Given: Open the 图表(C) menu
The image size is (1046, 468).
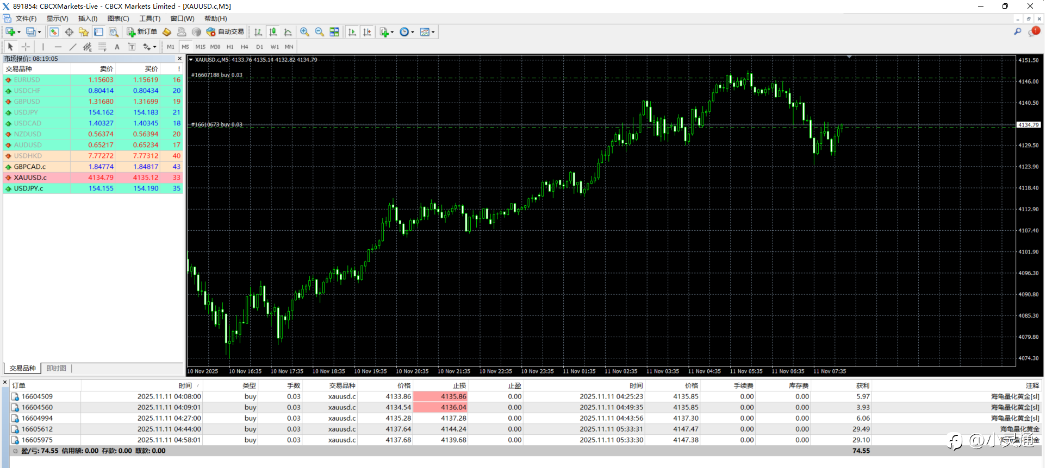Looking at the screenshot, I should tap(118, 18).
